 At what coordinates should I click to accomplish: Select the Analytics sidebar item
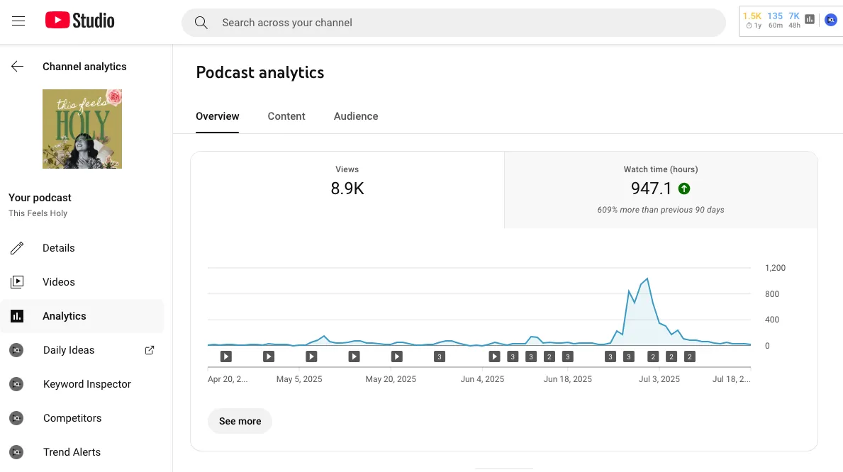click(x=82, y=316)
